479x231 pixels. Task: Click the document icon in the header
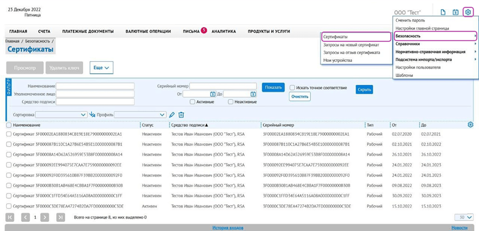(443, 12)
